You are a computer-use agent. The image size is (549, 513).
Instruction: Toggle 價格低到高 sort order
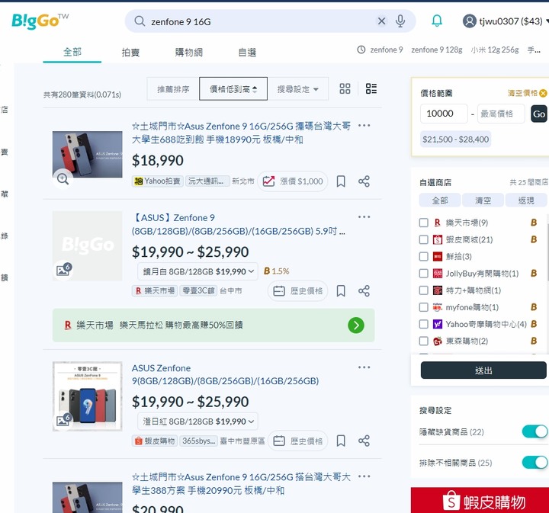[233, 89]
